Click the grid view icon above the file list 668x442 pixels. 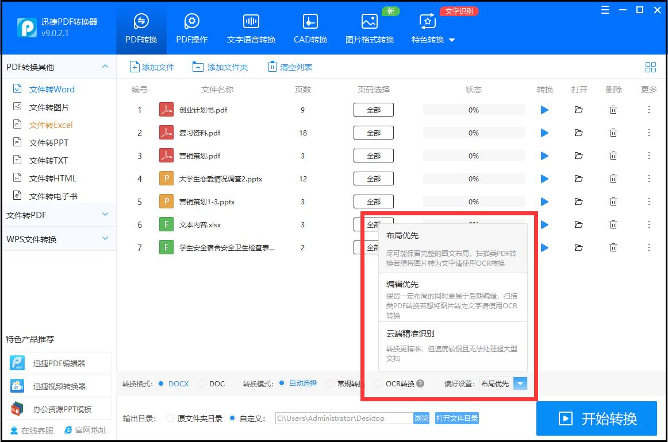click(x=650, y=67)
